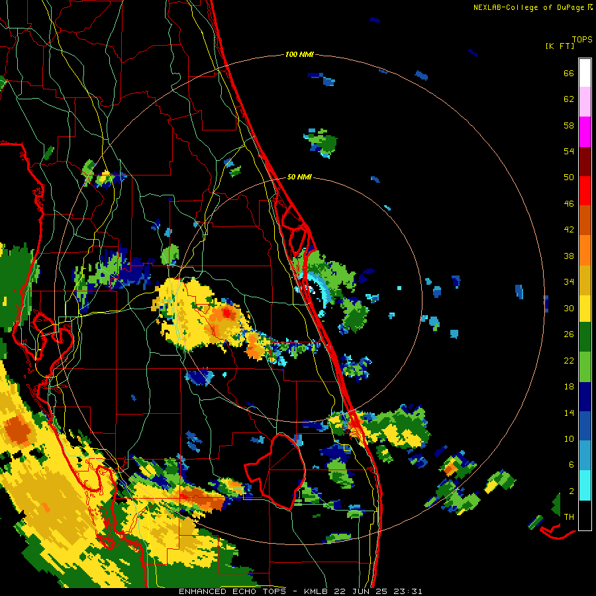The width and height of the screenshot is (596, 596).
Task: Click the '34' legend value
Action: pyautogui.click(x=569, y=282)
